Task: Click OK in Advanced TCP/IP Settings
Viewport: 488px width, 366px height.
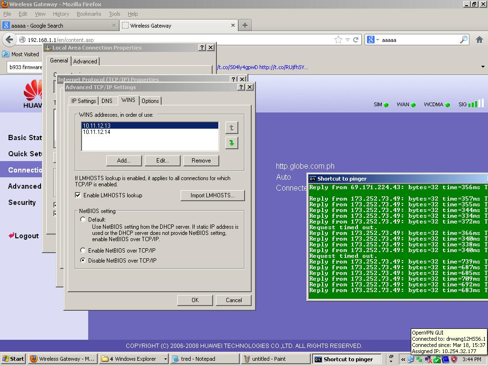Action: [195, 300]
